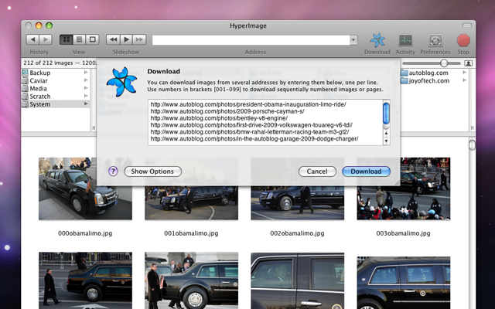
Task: Play the slideshow
Action: tap(126, 39)
